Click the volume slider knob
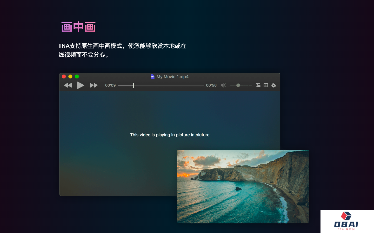The height and width of the screenshot is (233, 374). [238, 85]
